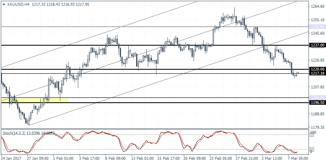
Task: Select the 1237.00 price level label
Action: coord(316,45)
